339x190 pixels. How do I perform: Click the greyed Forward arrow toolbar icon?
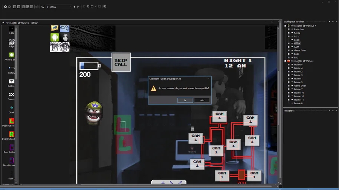(x=9, y=7)
